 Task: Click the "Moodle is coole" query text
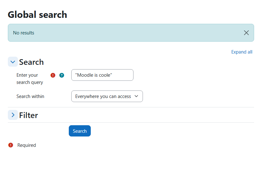coord(94,75)
